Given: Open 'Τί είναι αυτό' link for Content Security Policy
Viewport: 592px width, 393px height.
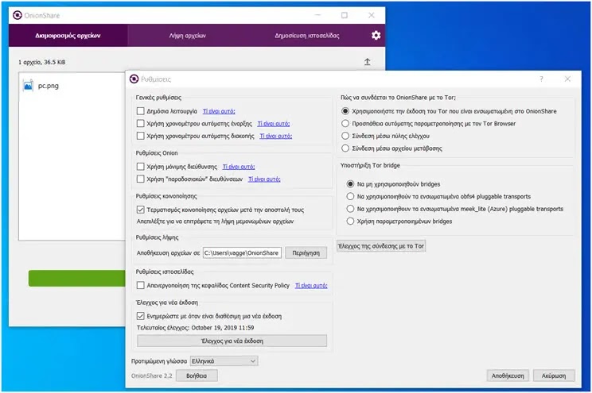Looking at the screenshot, I should (311, 286).
